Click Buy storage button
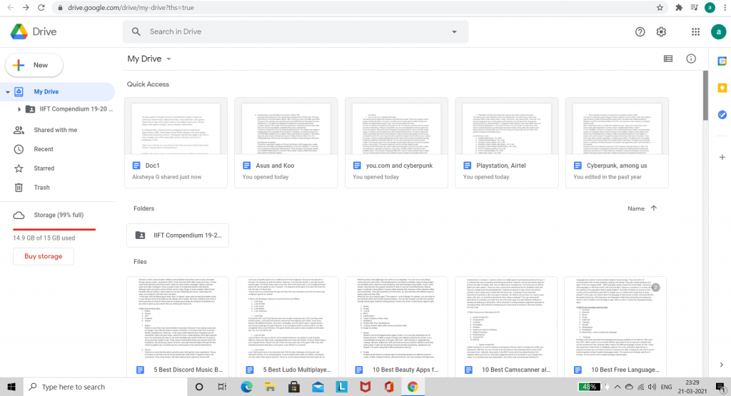The width and height of the screenshot is (731, 396). coord(44,256)
